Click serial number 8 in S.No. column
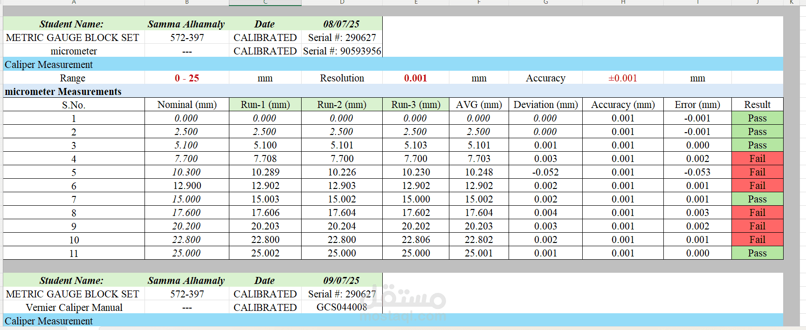 (x=74, y=213)
